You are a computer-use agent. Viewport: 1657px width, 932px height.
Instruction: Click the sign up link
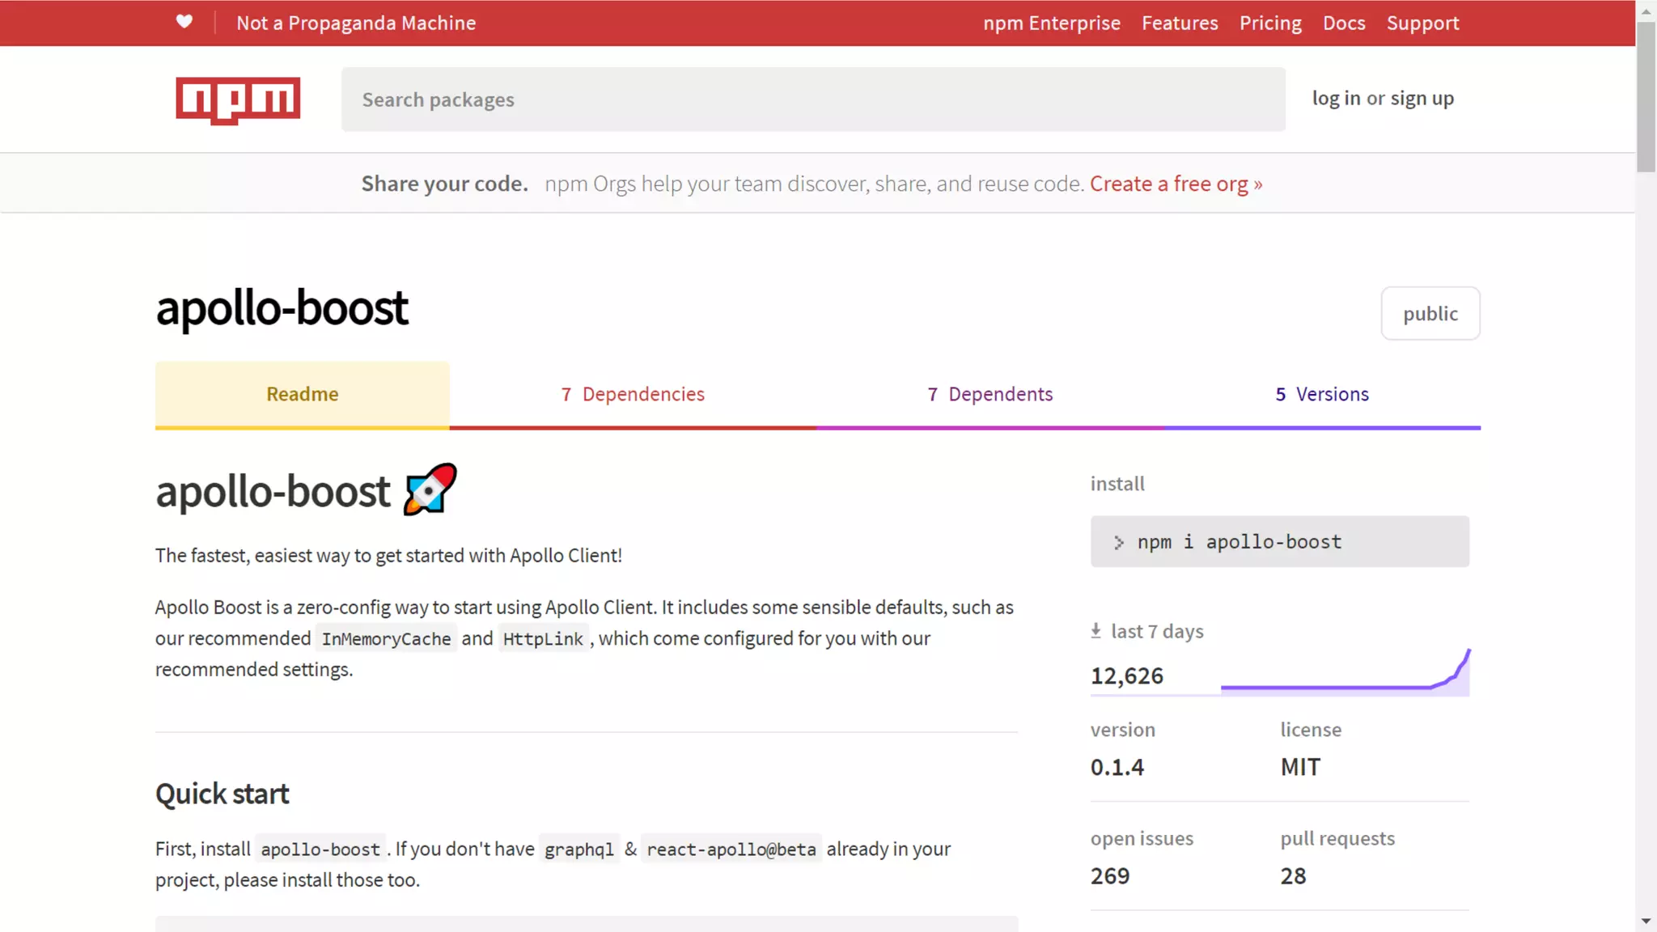pos(1422,99)
